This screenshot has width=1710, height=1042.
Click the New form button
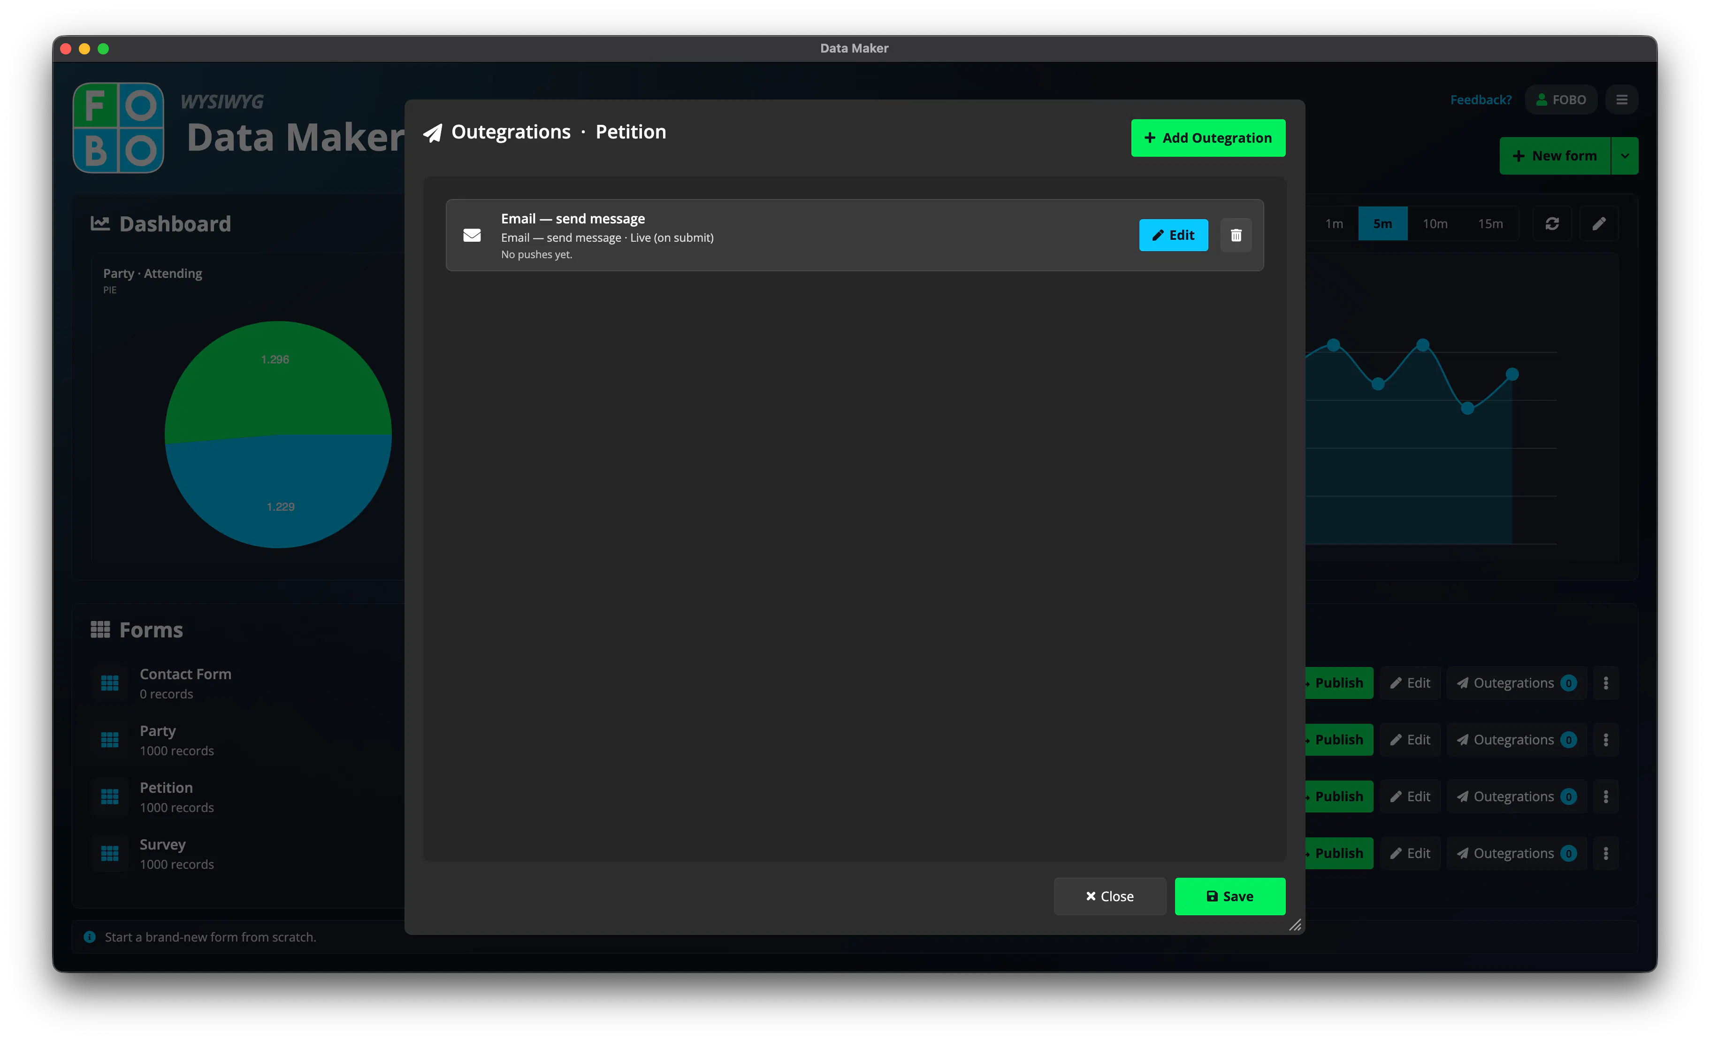[1555, 155]
